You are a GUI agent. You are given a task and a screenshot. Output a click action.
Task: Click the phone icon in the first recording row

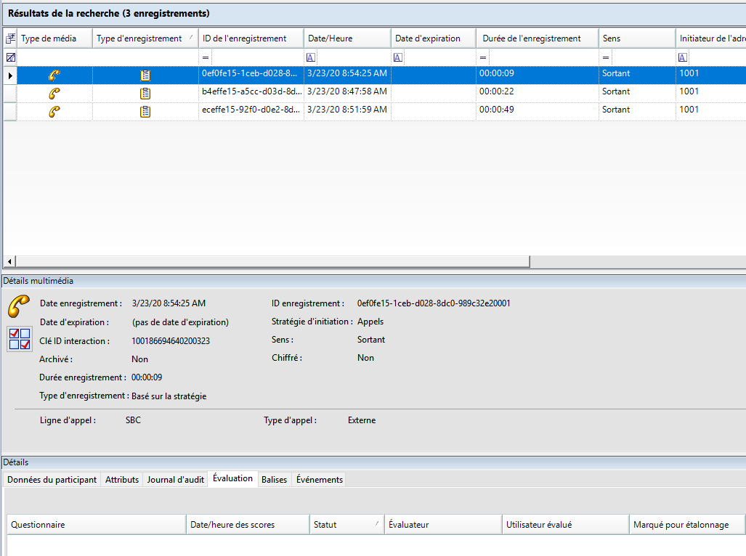[54, 75]
